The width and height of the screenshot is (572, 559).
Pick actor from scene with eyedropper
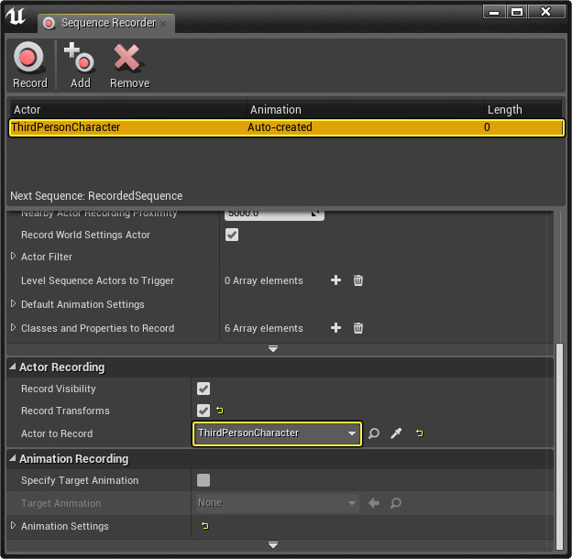[396, 433]
